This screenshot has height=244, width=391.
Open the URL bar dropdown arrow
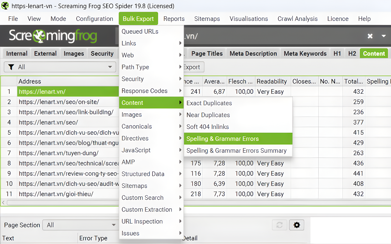384,36
